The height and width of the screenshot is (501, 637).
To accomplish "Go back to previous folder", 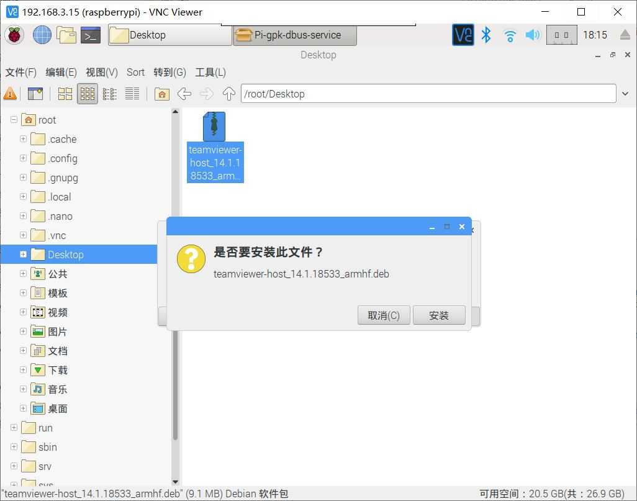I will 184,94.
